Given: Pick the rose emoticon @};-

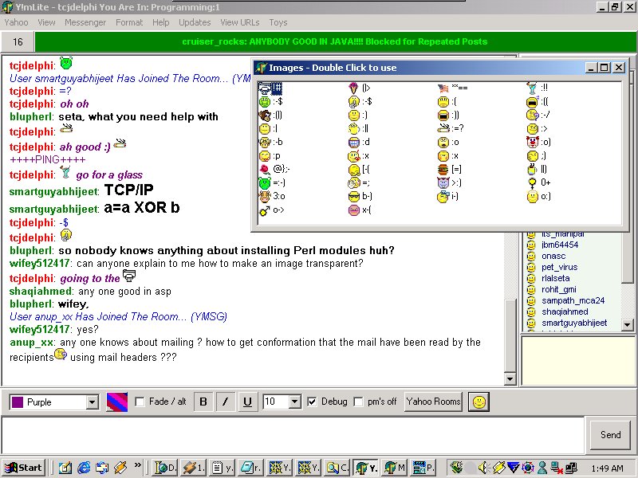Looking at the screenshot, I should 274,169.
